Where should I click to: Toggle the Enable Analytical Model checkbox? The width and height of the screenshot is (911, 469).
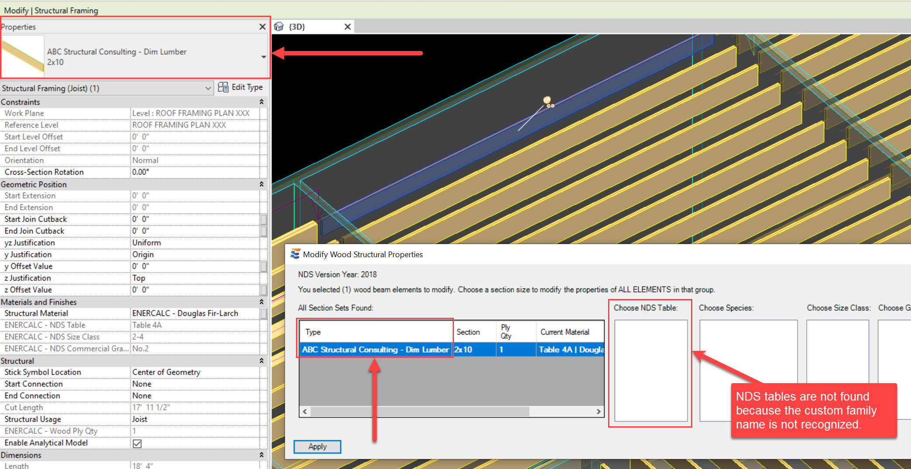(137, 443)
